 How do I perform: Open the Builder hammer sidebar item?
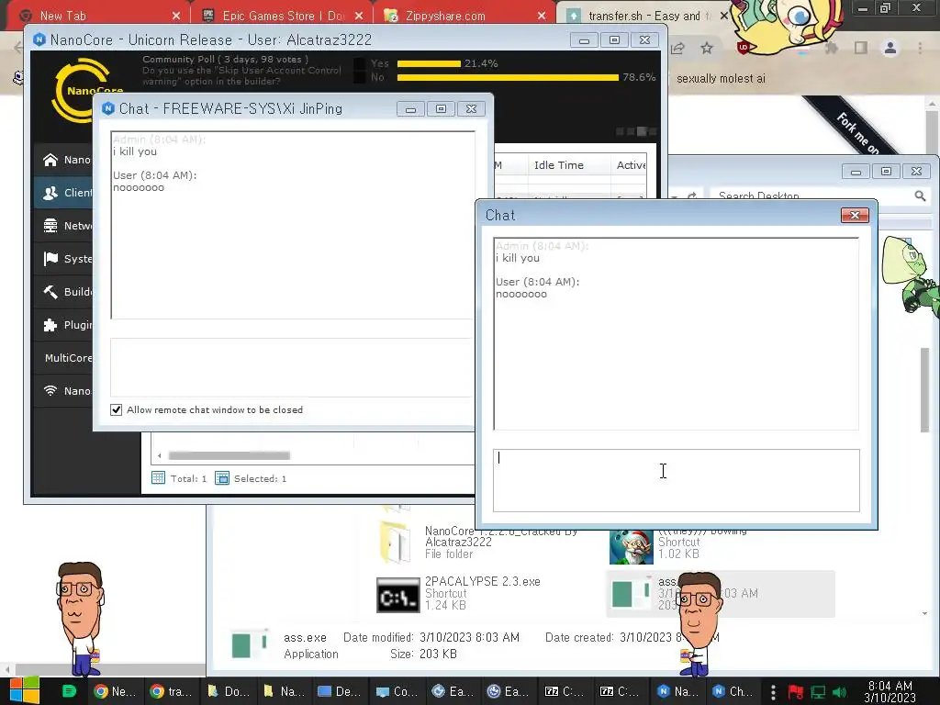63,291
